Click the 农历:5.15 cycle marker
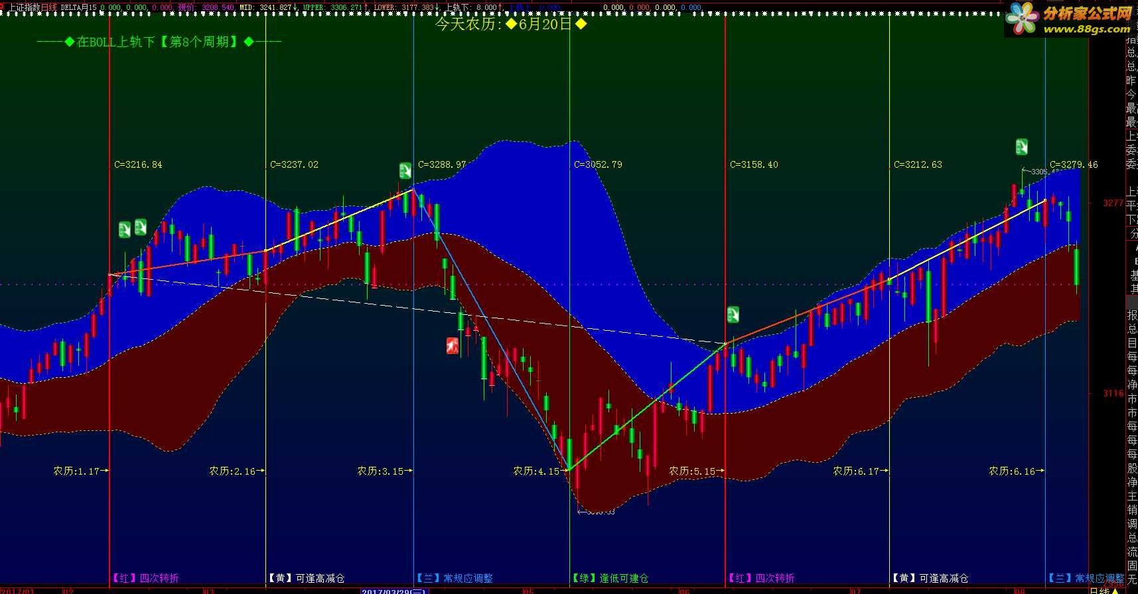 (x=697, y=471)
